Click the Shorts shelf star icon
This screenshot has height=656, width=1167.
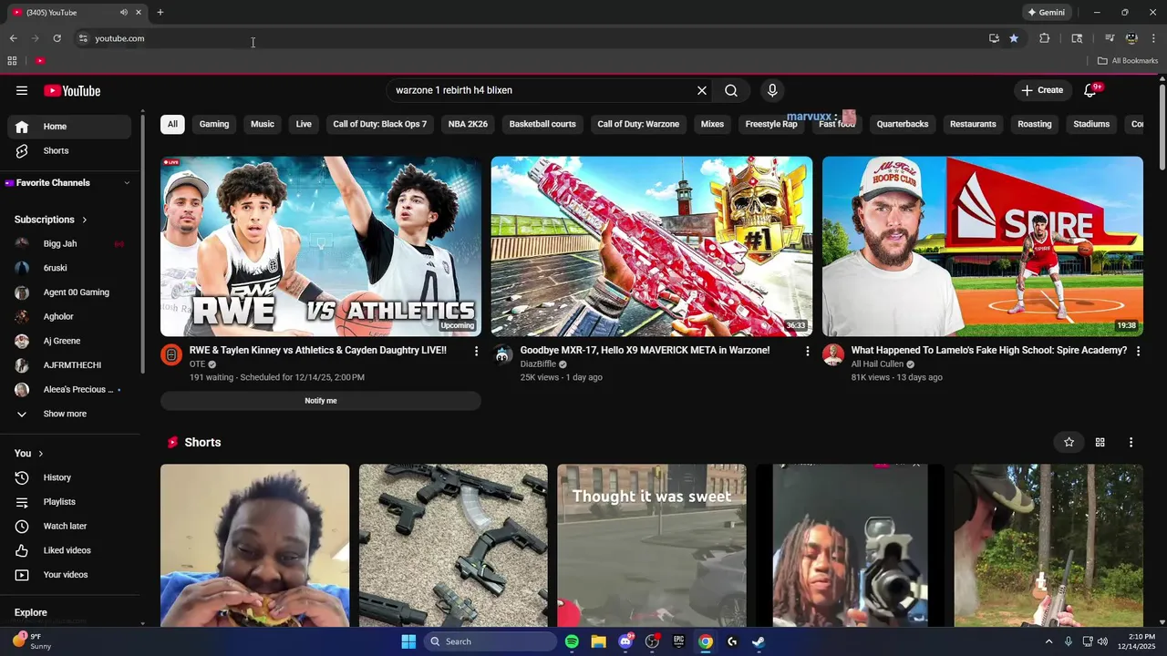click(x=1069, y=443)
